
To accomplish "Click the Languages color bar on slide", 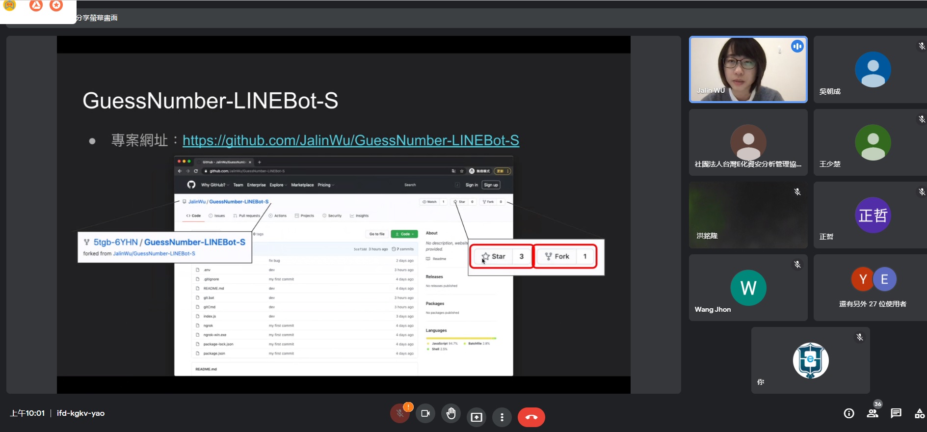I will (x=461, y=338).
